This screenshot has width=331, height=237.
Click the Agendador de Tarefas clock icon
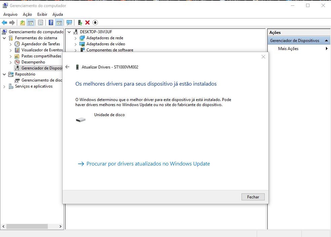pyautogui.click(x=17, y=44)
